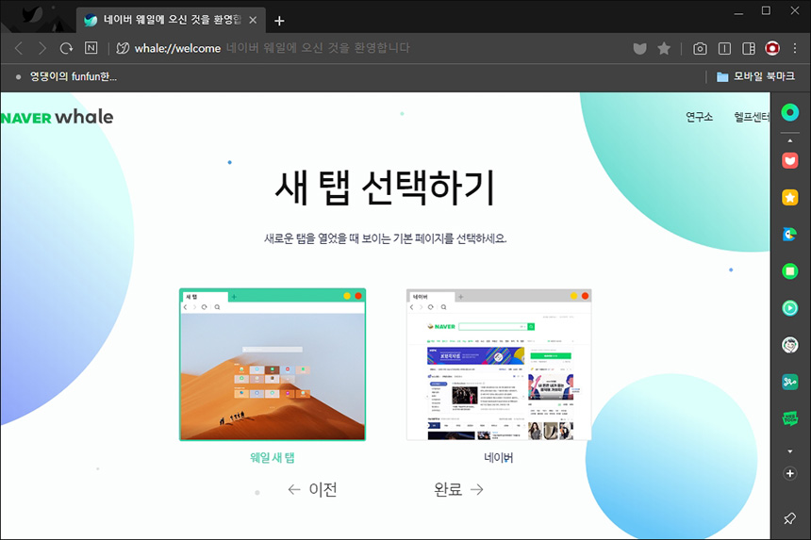
Task: Open the red Pocket sidebar icon
Action: 790,160
